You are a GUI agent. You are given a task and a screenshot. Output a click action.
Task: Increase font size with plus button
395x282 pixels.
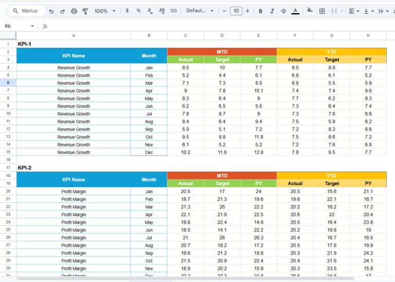coord(247,11)
